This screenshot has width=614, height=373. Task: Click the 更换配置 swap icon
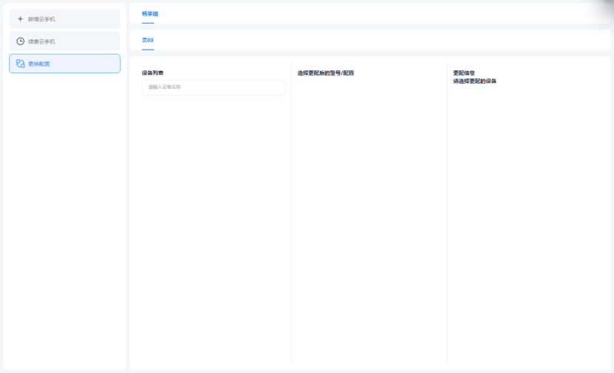coord(20,64)
